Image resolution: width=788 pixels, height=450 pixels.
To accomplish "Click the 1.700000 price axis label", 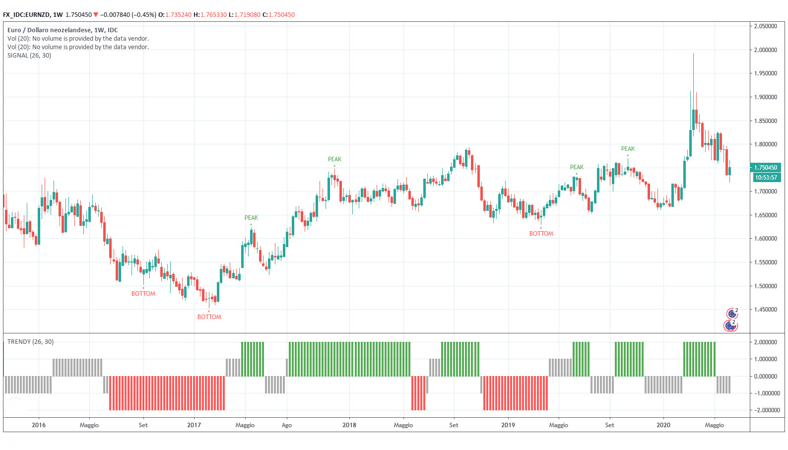I will [x=766, y=192].
